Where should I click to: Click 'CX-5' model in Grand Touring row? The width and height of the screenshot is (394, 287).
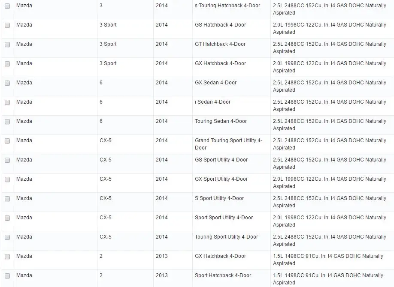click(x=106, y=141)
